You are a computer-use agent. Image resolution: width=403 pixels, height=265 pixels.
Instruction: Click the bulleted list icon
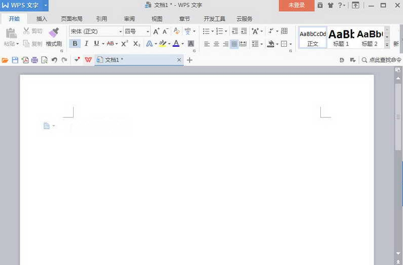(206, 31)
